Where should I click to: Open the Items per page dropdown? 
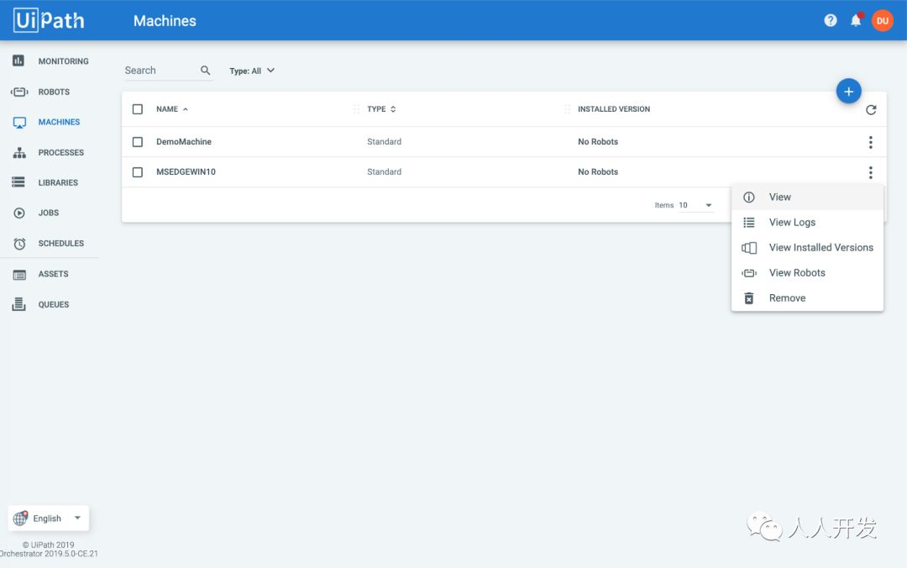(x=696, y=205)
